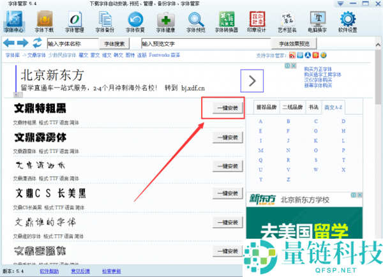Open the 字体备份 (Font Backup) tool
This screenshot has width=383, height=277.
[105, 21]
